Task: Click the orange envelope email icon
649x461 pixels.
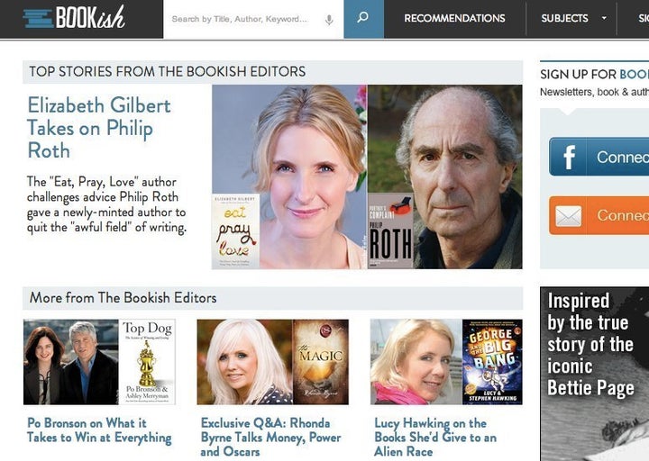Action: point(568,216)
